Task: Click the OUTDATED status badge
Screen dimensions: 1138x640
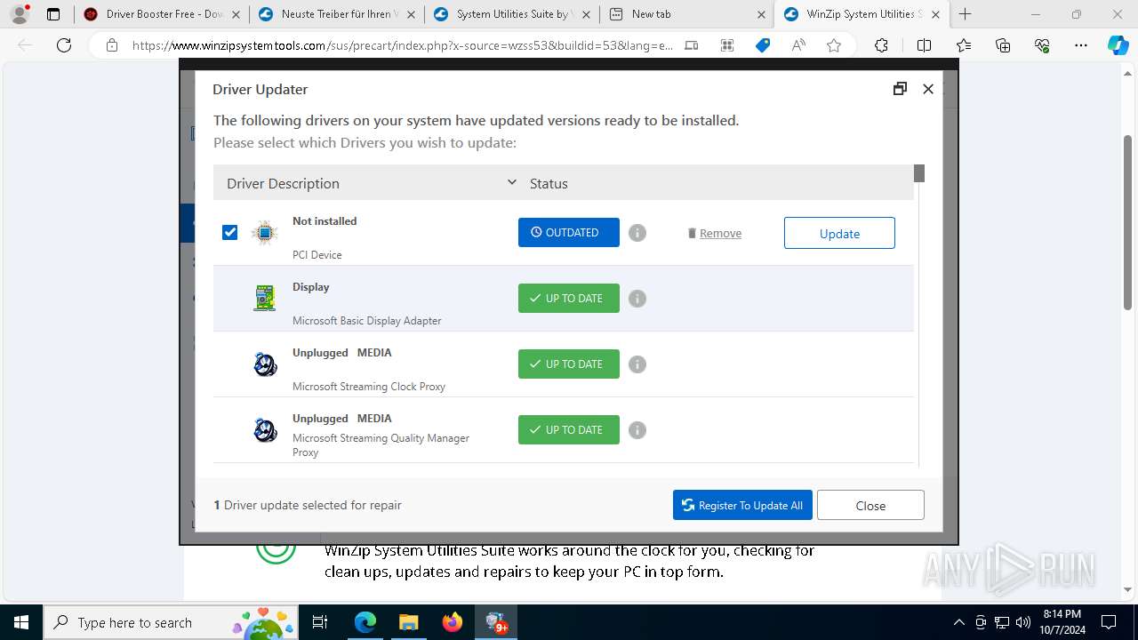Action: 569,233
